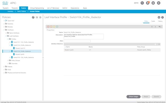
Task: Open the Admin menu
Action: pyautogui.click(x=65, y=8)
